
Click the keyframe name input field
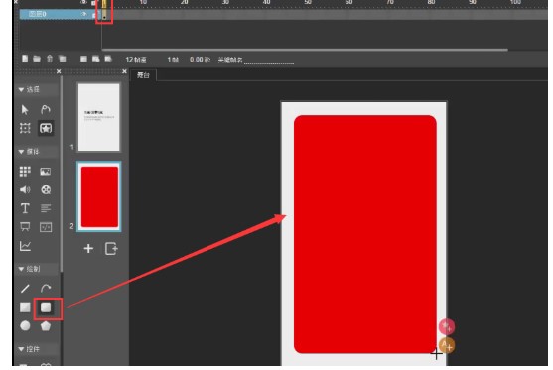[x=269, y=60]
